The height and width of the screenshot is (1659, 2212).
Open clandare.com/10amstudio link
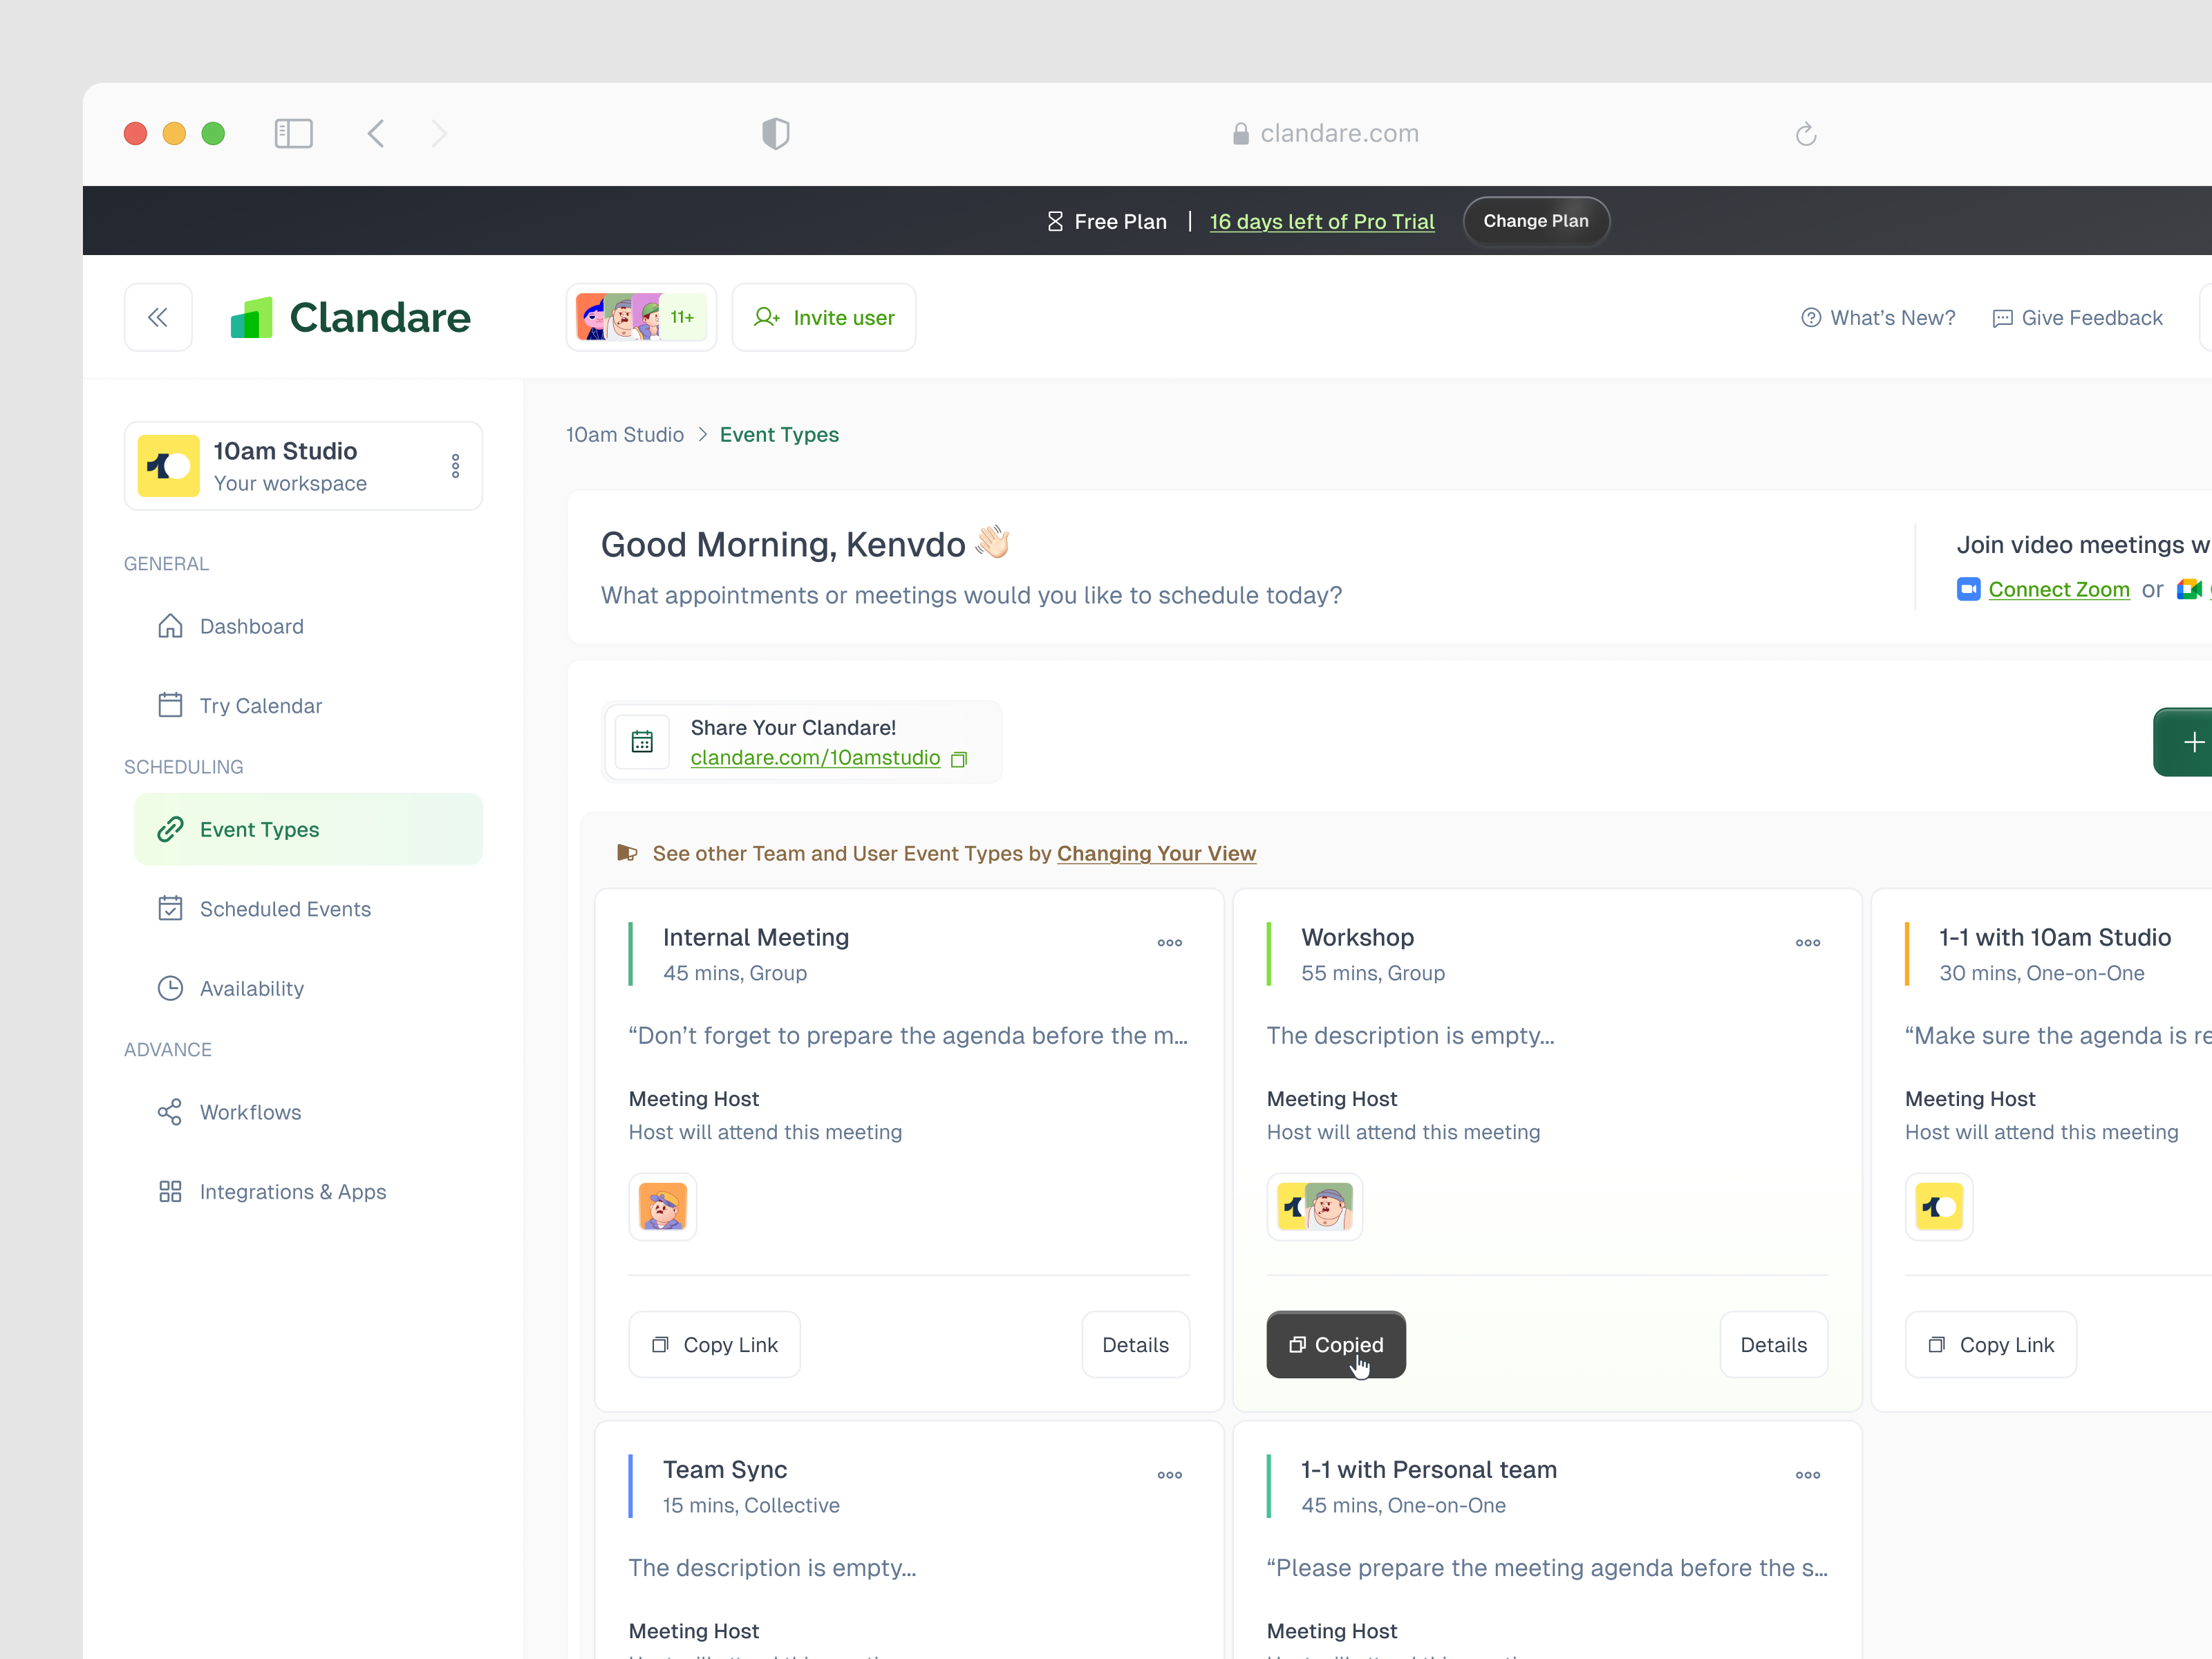pos(815,758)
